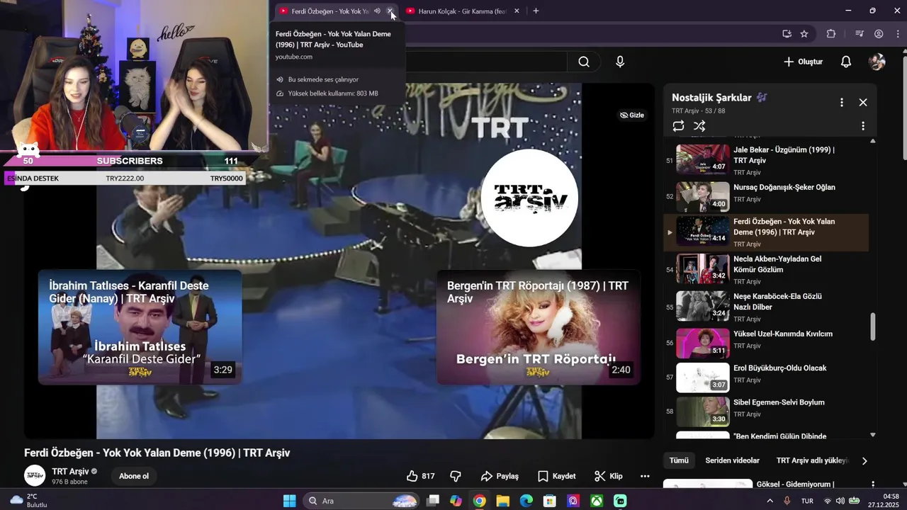
Task: Select the Seriden videolar filter chip
Action: point(732,460)
